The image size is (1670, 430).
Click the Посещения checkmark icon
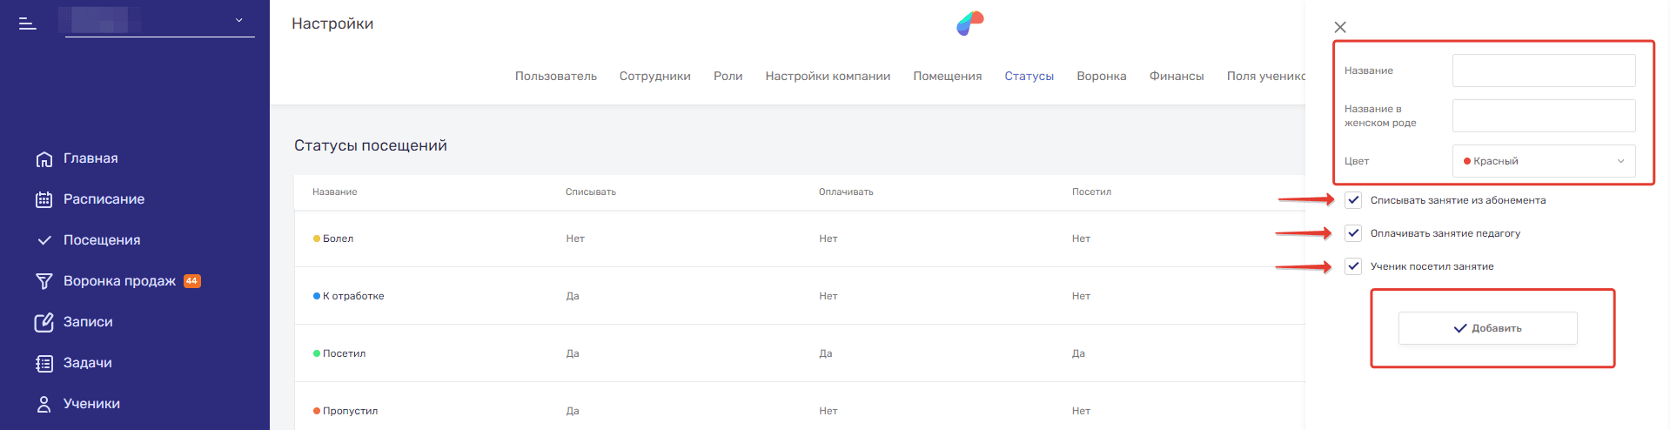(44, 240)
